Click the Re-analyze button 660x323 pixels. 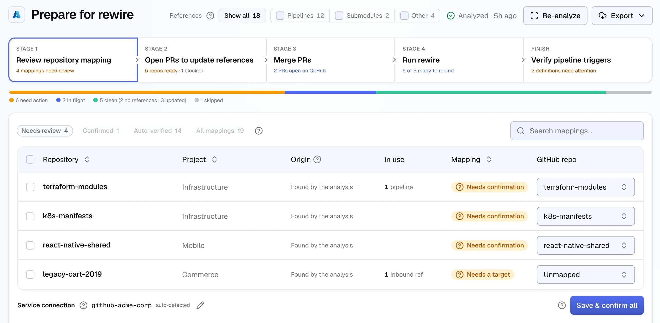tap(555, 16)
